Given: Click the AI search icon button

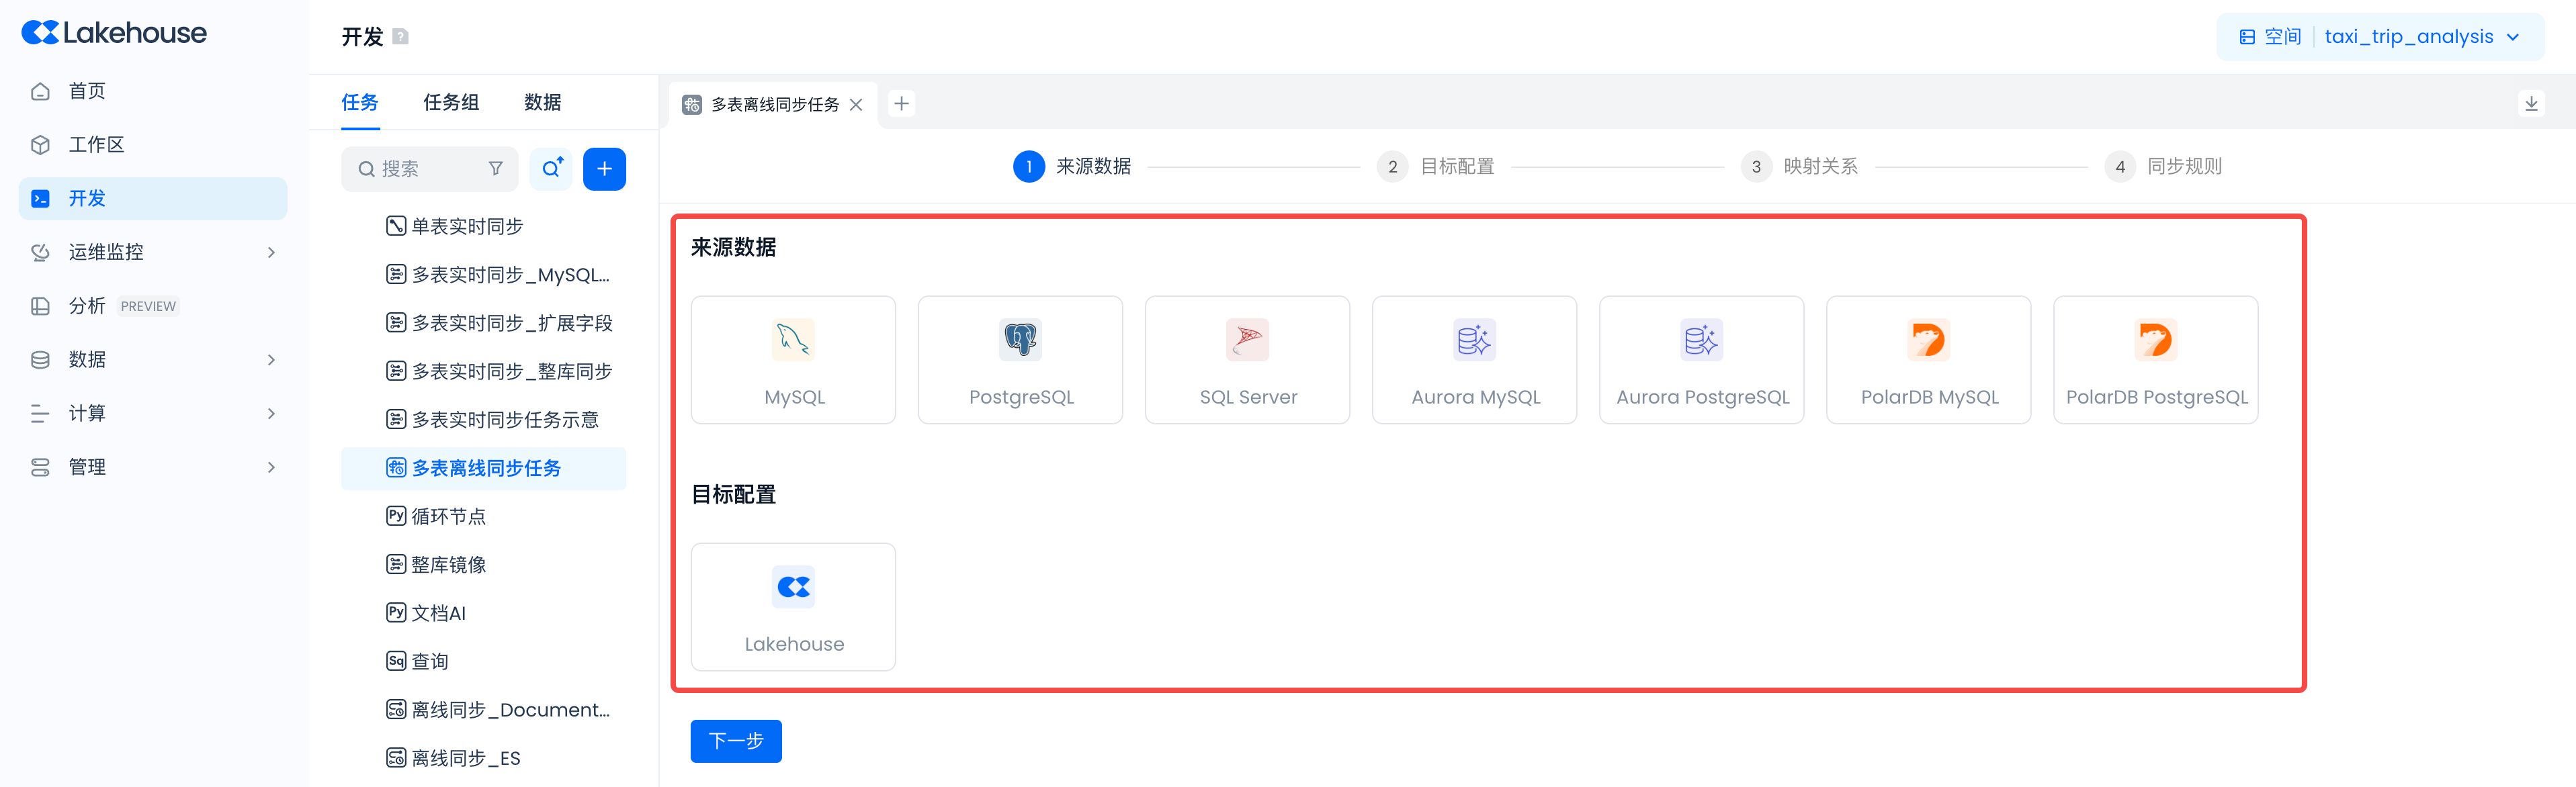Looking at the screenshot, I should (x=551, y=169).
